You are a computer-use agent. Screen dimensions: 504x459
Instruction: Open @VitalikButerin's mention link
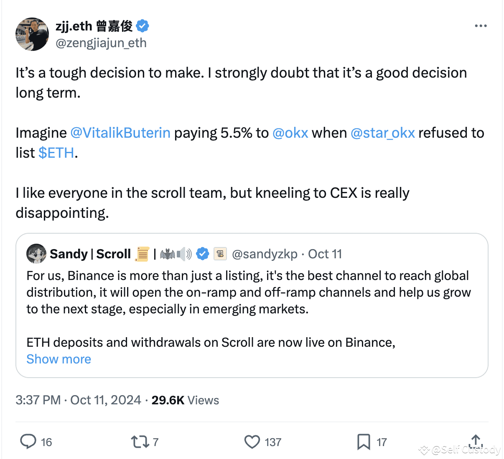tap(120, 133)
